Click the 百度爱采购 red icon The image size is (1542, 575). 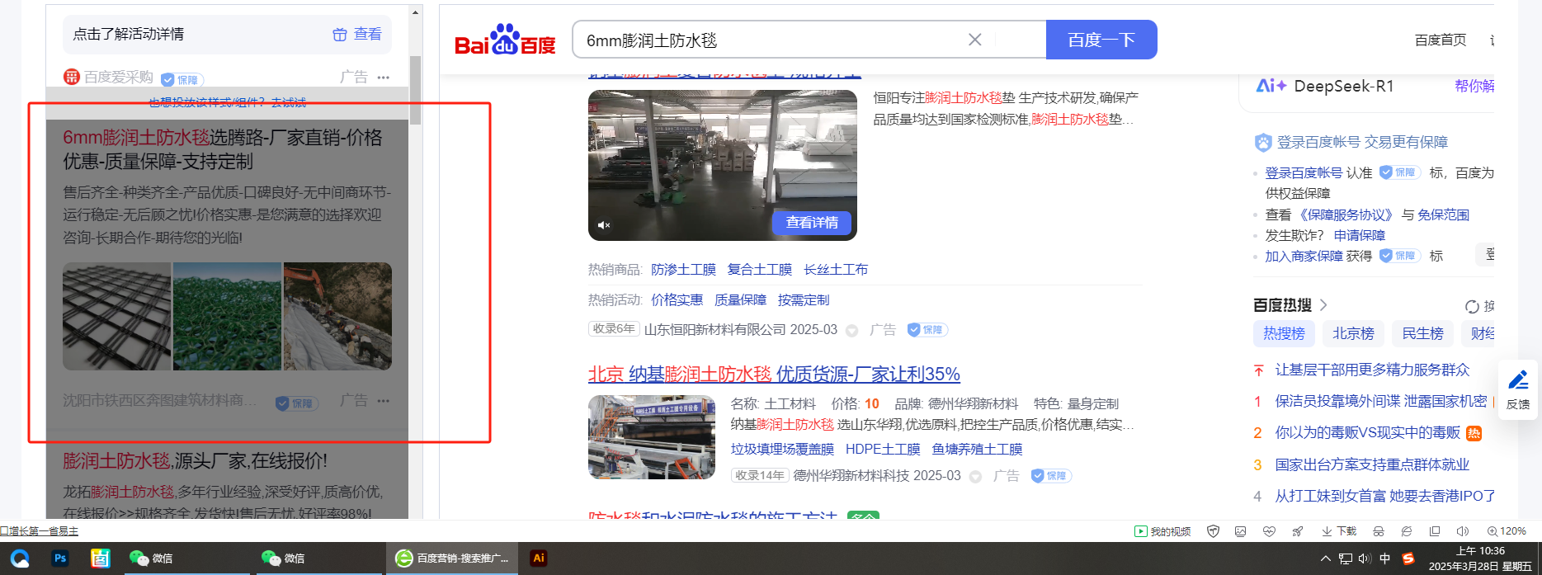pos(72,78)
